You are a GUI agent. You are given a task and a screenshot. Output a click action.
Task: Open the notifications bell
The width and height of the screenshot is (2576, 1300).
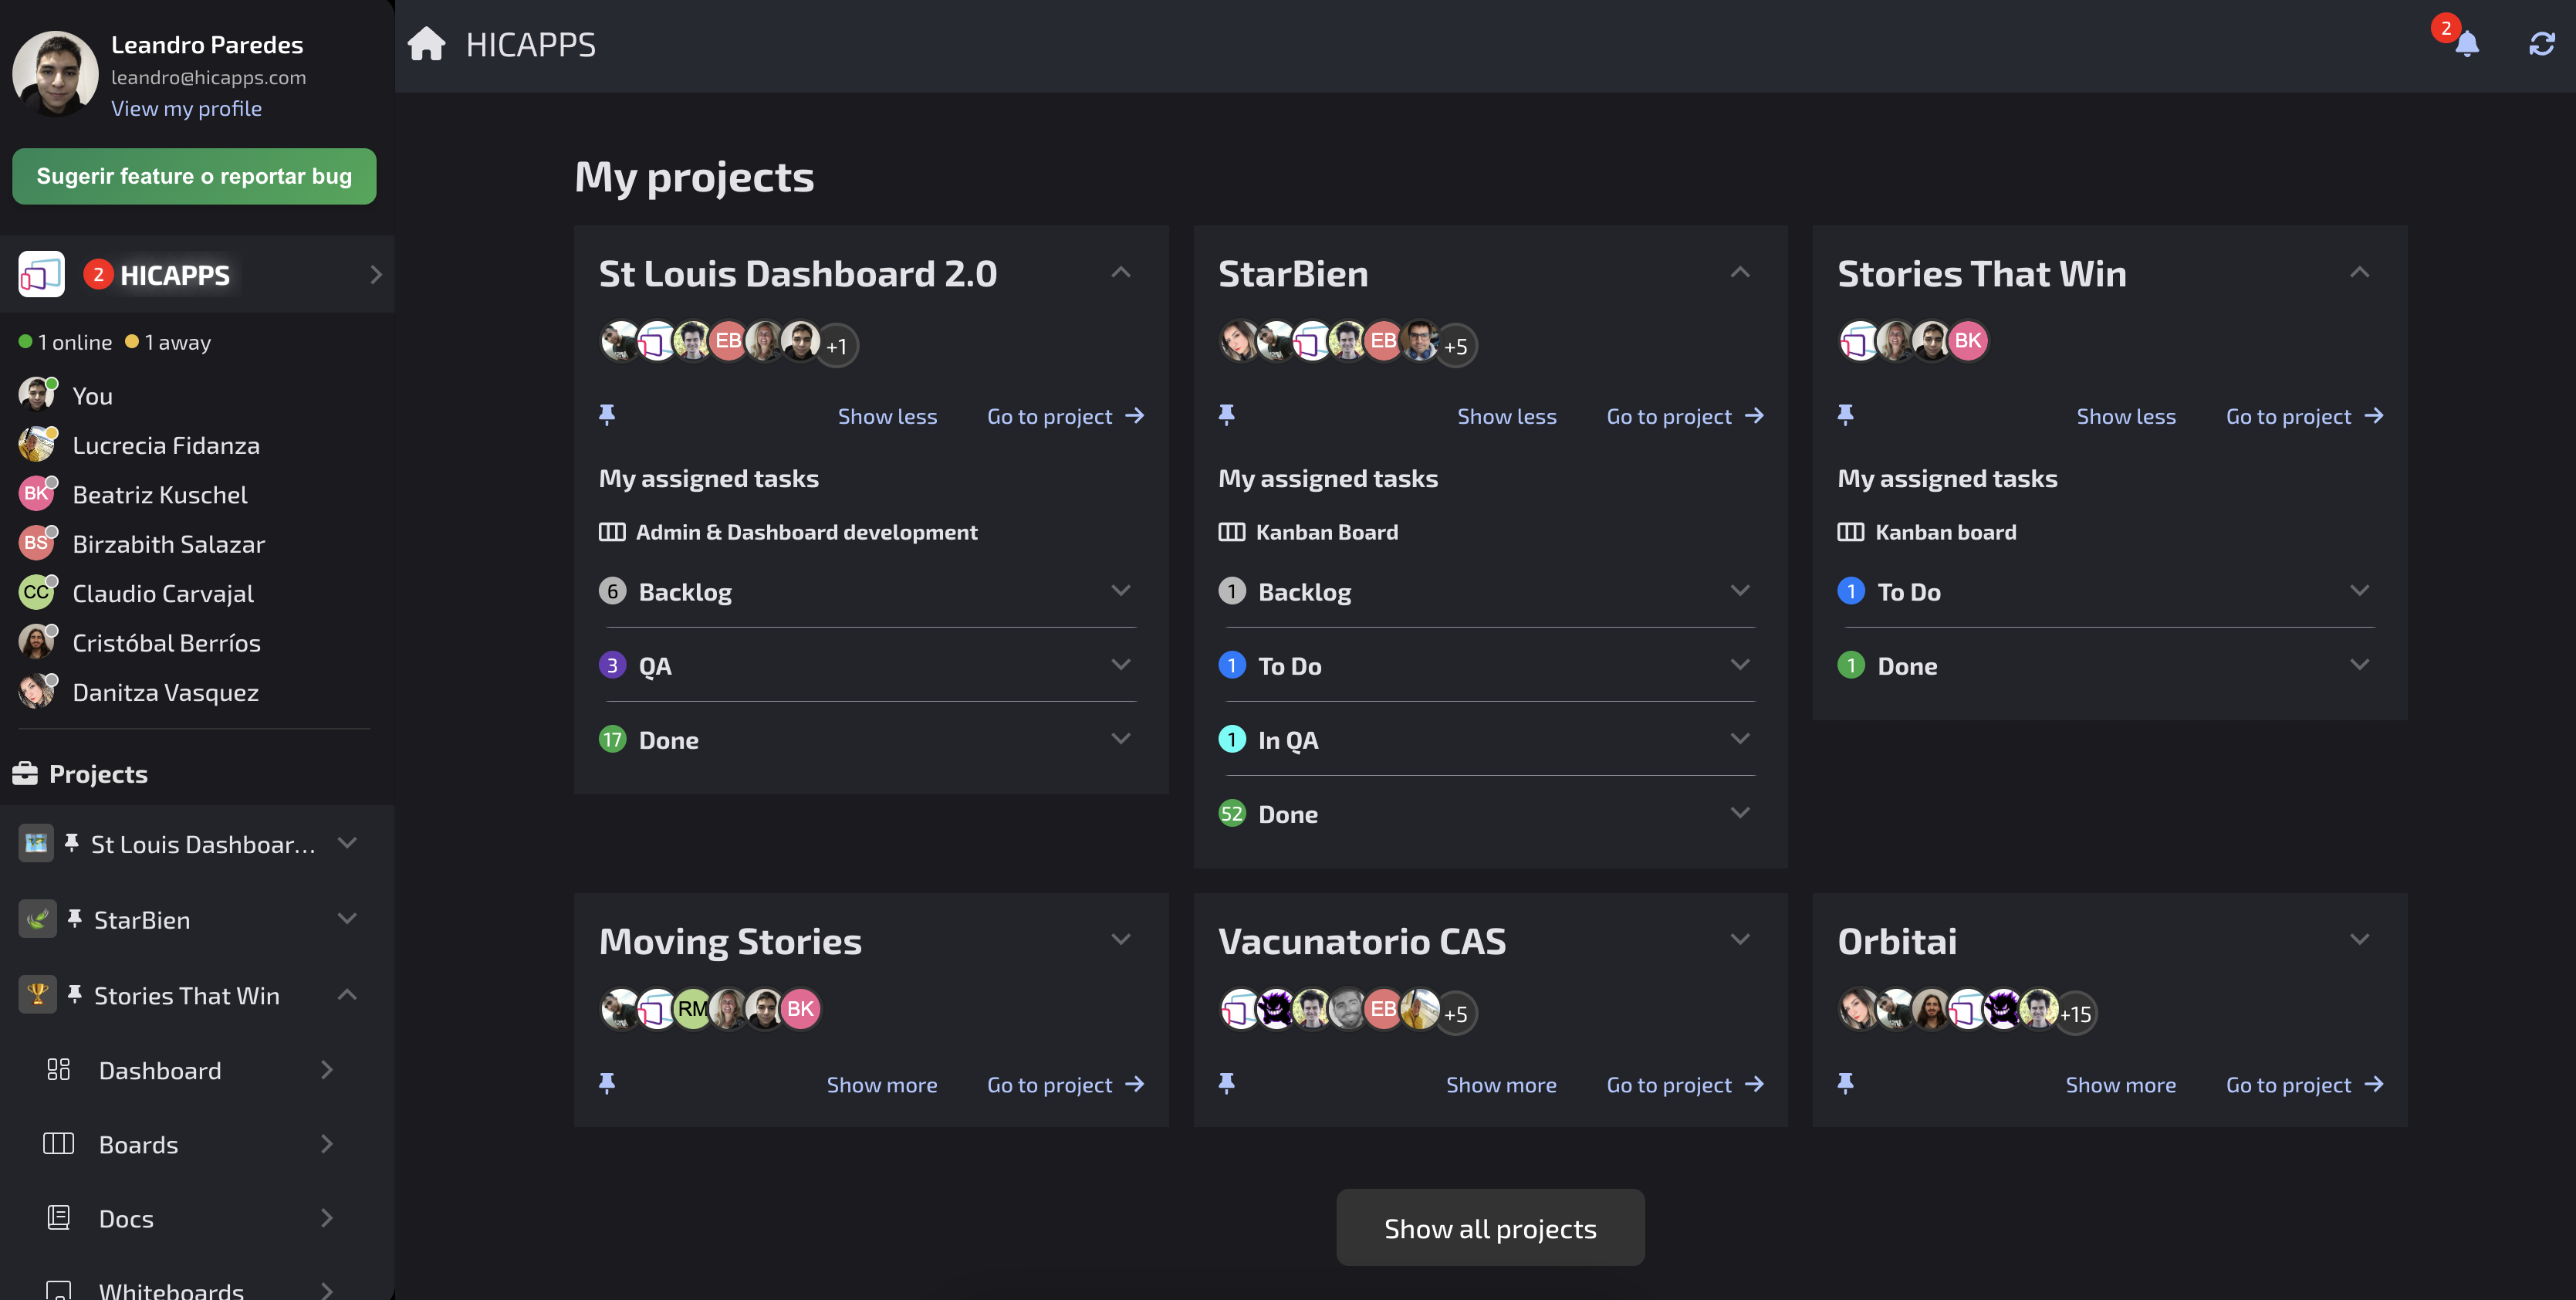click(x=2466, y=44)
